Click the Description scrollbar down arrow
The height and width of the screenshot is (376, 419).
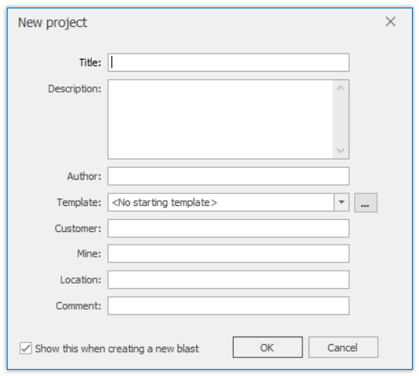click(x=341, y=151)
